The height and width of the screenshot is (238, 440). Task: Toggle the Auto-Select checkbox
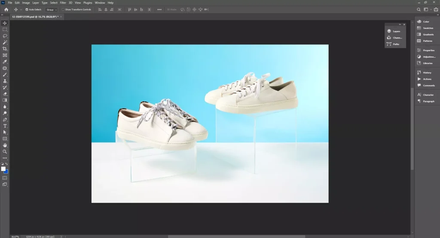point(27,9)
